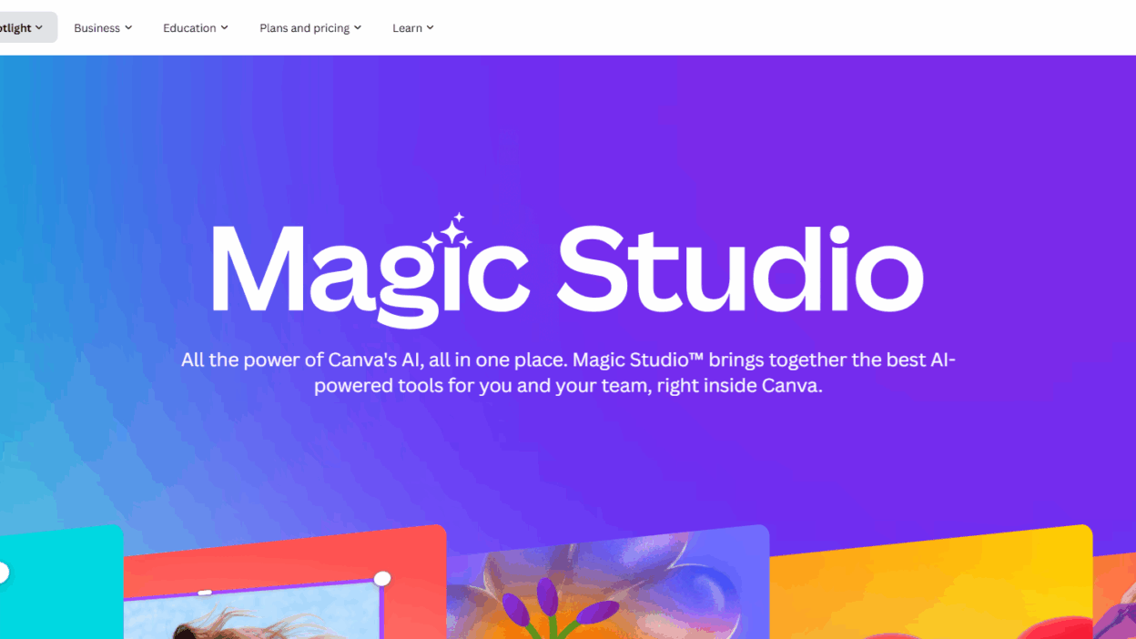Expand the Business chevron arrow
The image size is (1136, 639).
[x=128, y=27]
